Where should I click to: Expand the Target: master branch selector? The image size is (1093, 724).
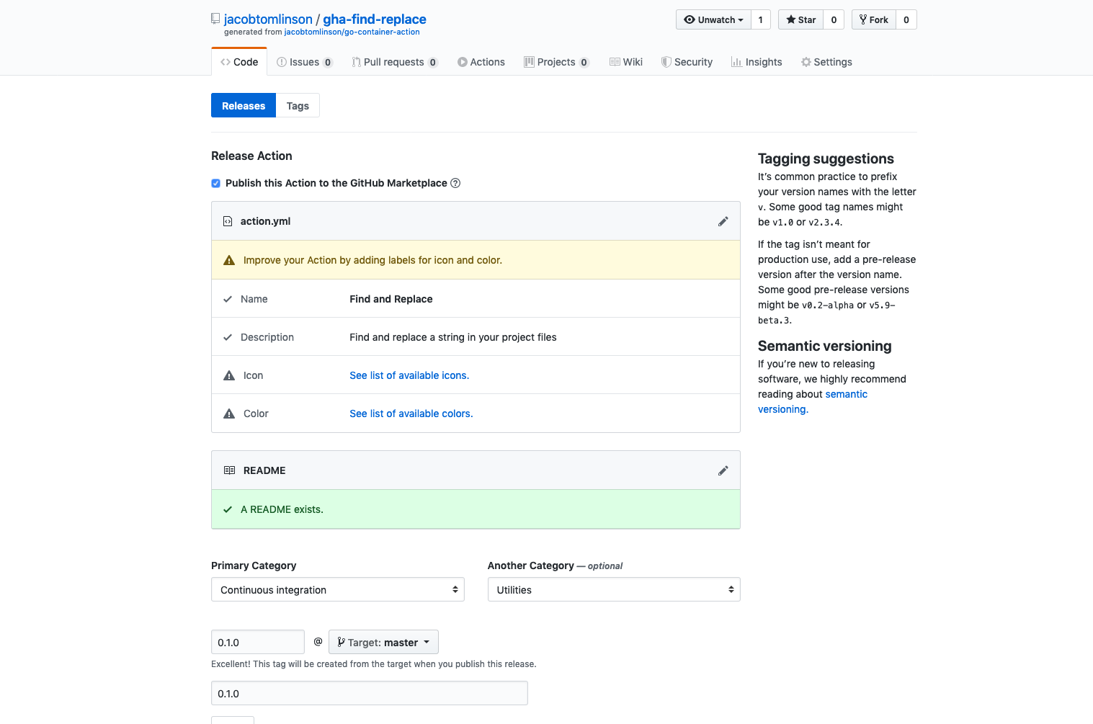click(x=383, y=642)
